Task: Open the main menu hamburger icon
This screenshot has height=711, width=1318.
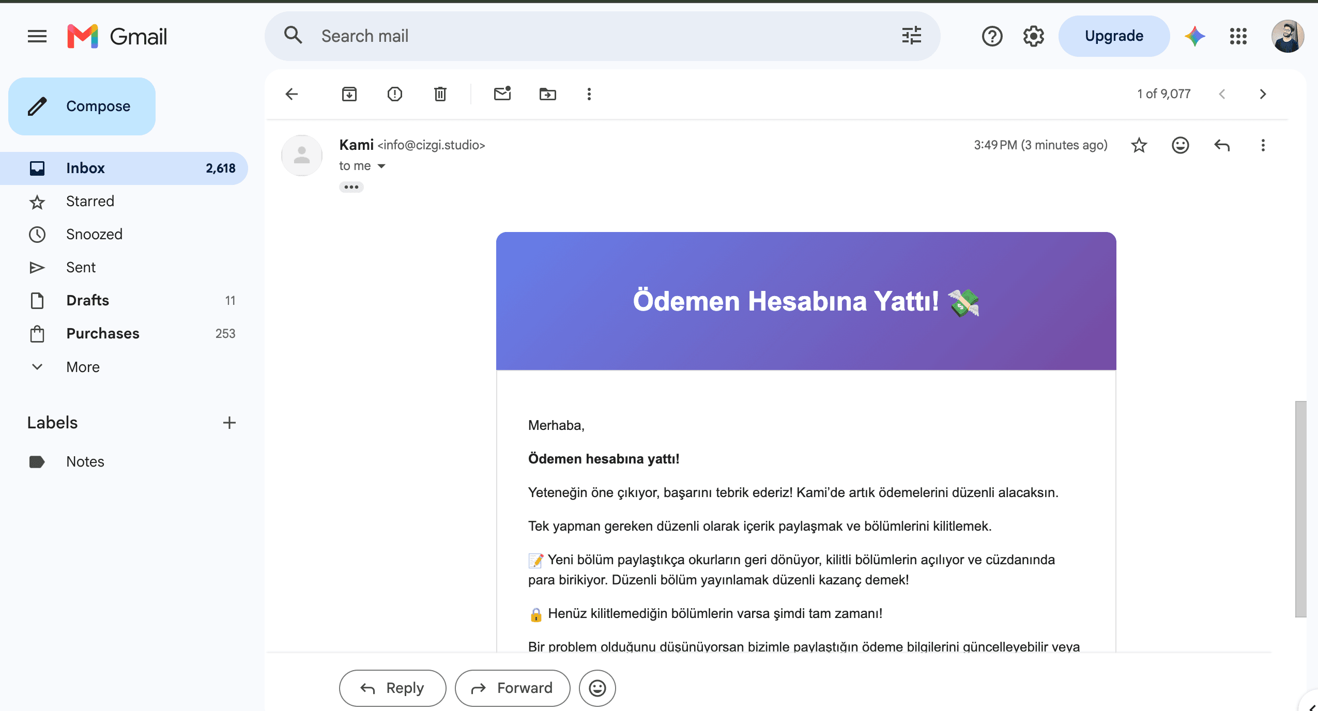Action: [x=37, y=36]
